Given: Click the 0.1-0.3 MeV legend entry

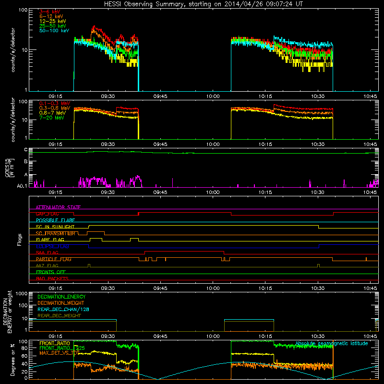Looking at the screenshot, I should click(x=55, y=103).
